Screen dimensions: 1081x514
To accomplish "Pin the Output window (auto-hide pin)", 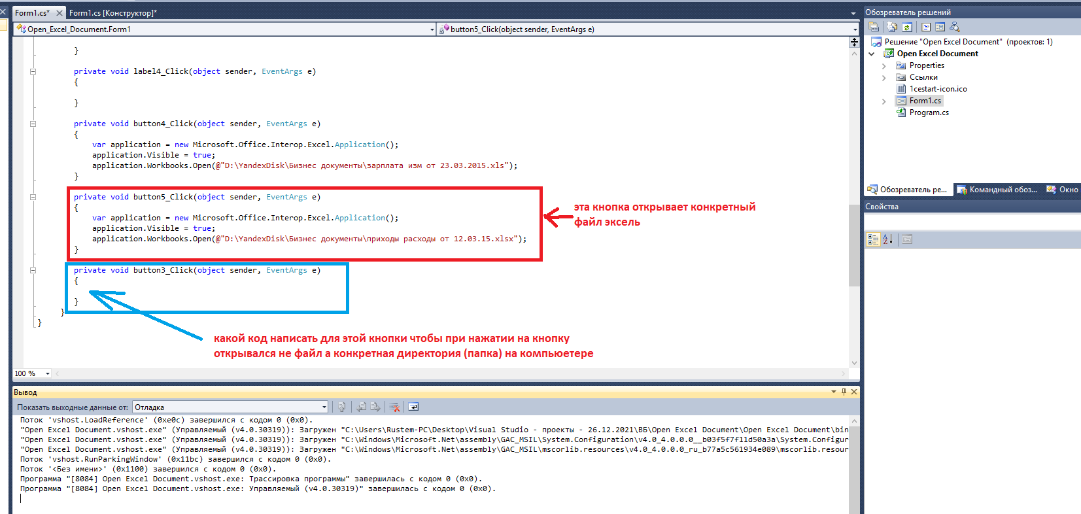I will tap(844, 392).
